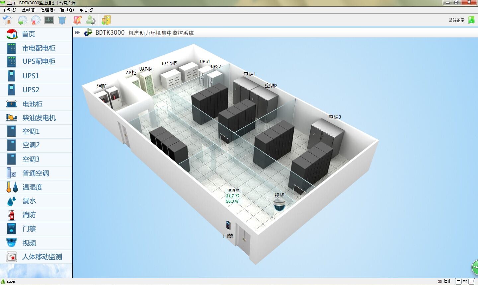Expand the double-arrow sidebar toggle
Screen dimensions: 478x285
(77, 33)
